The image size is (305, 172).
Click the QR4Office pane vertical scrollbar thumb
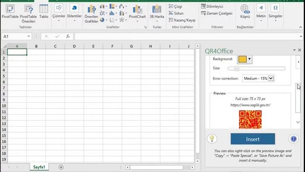point(298,98)
